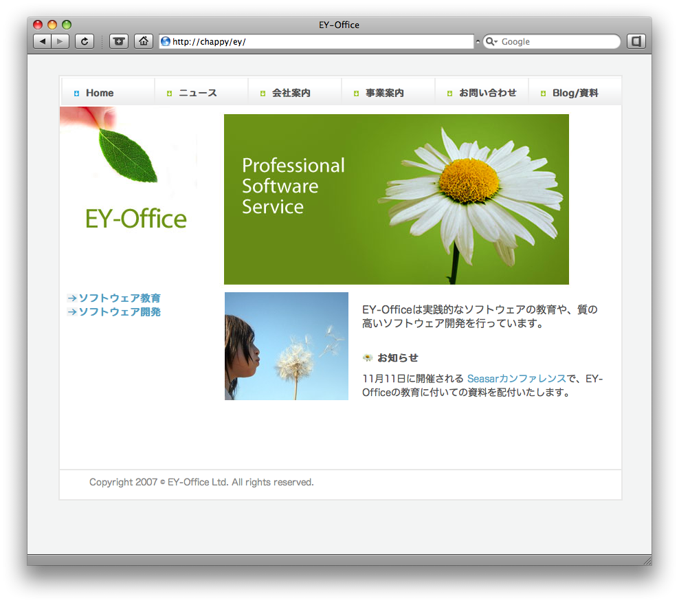679x603 pixels.
Task: Open the 事業案内 navigation tab
Action: pos(388,91)
